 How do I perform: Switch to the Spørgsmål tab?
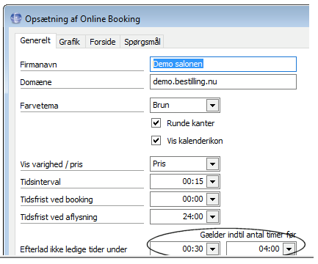click(x=142, y=42)
